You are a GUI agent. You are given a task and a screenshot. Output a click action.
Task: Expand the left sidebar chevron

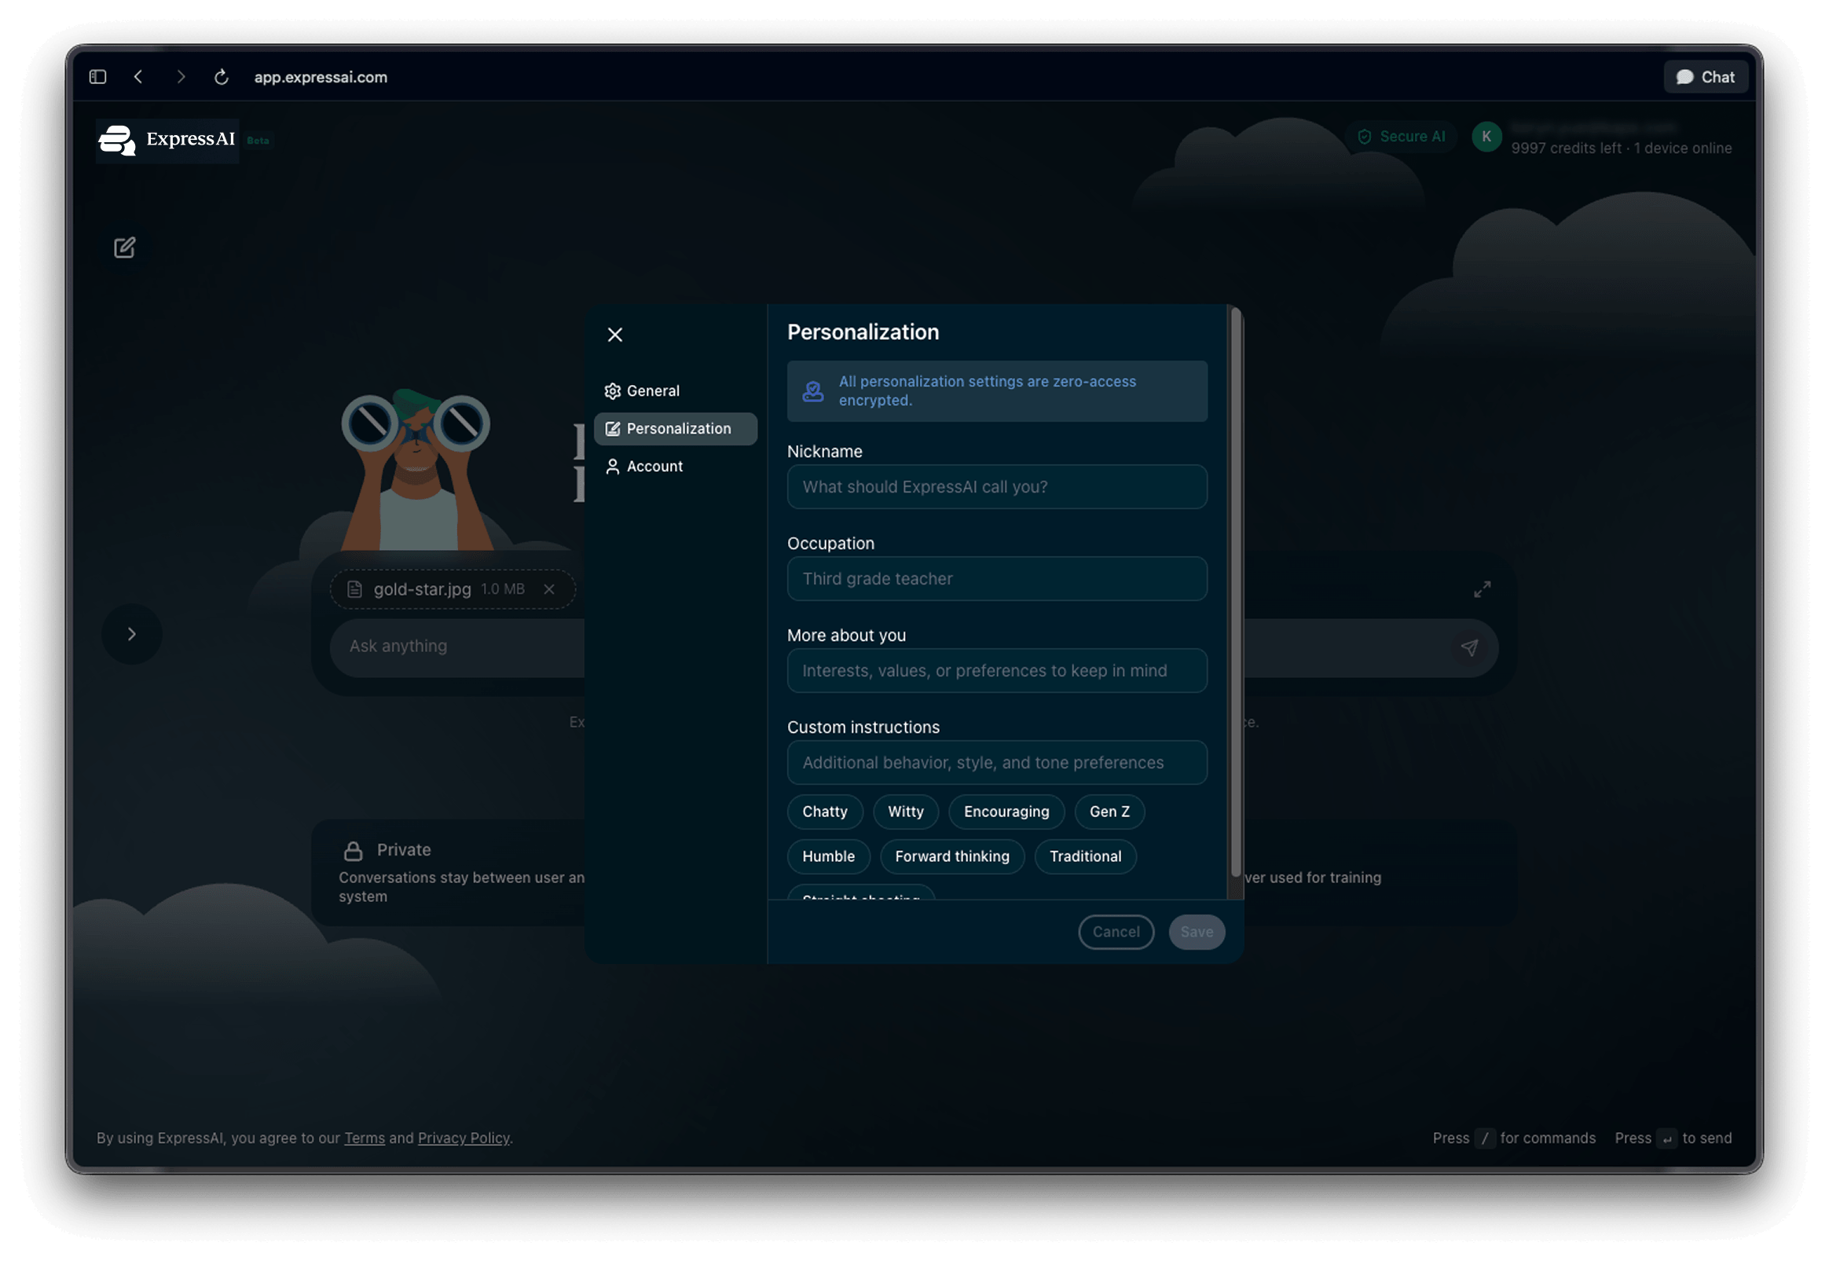(x=132, y=634)
